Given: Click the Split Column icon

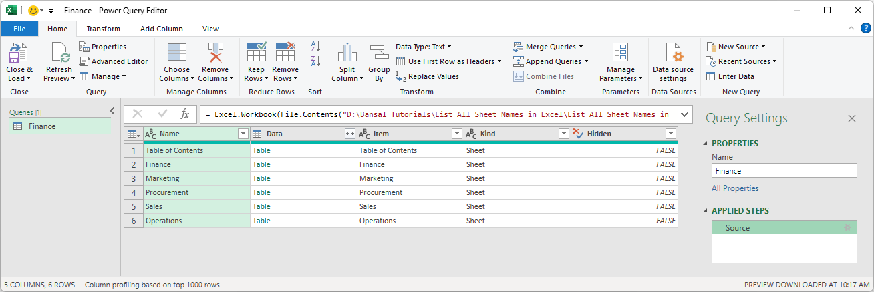Looking at the screenshot, I should [347, 53].
